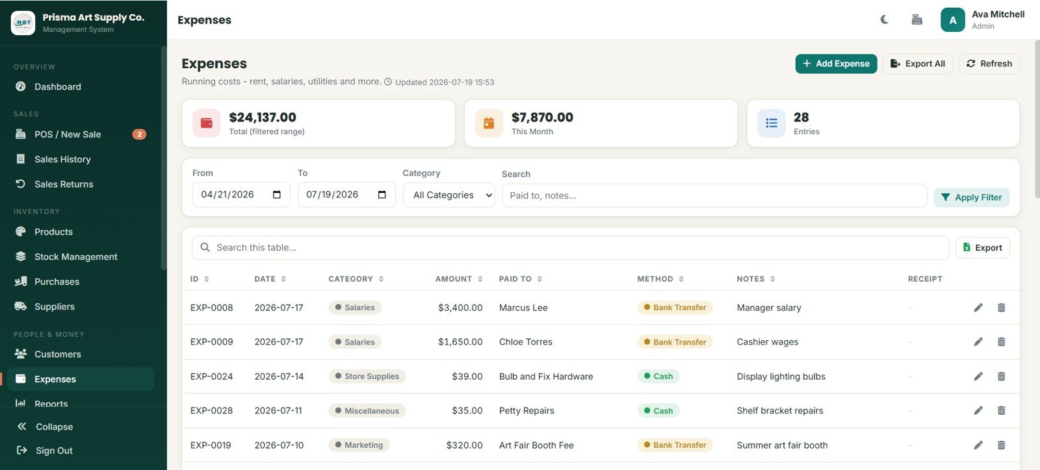Click Bank Transfer badge for Marcus Lee
Screen dimensions: 1040x470
point(675,308)
